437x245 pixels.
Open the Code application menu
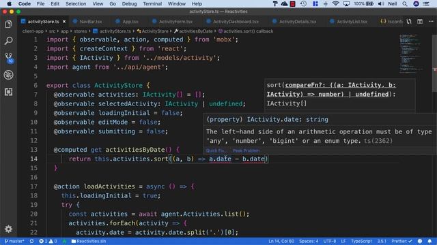pyautogui.click(x=25, y=3)
